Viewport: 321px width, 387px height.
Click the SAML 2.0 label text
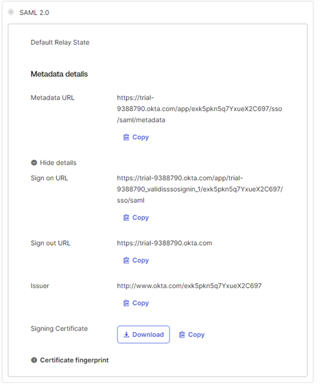pos(34,12)
